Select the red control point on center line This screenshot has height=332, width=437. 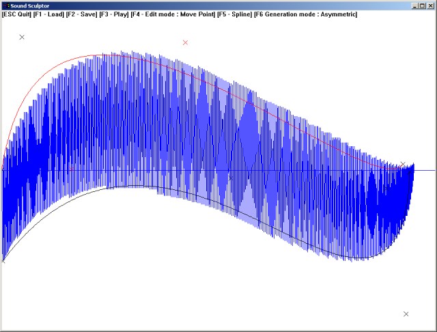point(71,169)
